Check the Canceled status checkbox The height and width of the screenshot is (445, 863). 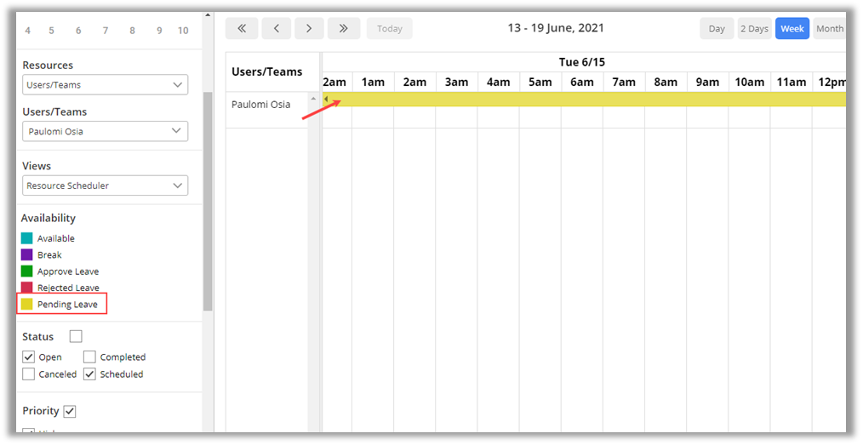tap(29, 374)
